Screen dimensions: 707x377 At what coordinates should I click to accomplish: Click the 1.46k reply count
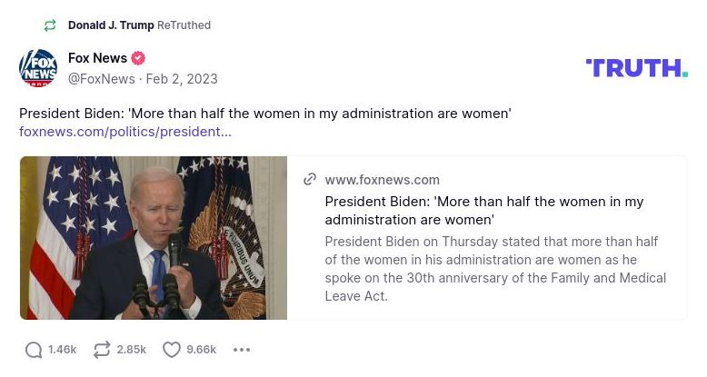pos(63,350)
